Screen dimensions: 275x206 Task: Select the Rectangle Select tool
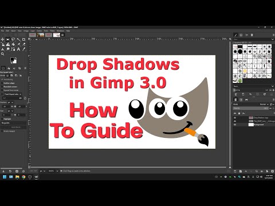click(8, 39)
